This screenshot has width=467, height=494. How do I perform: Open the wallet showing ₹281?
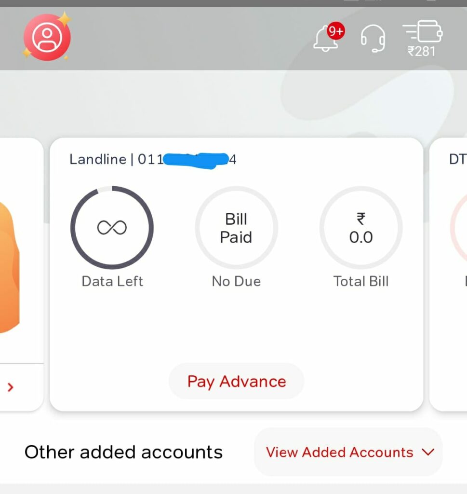click(422, 39)
